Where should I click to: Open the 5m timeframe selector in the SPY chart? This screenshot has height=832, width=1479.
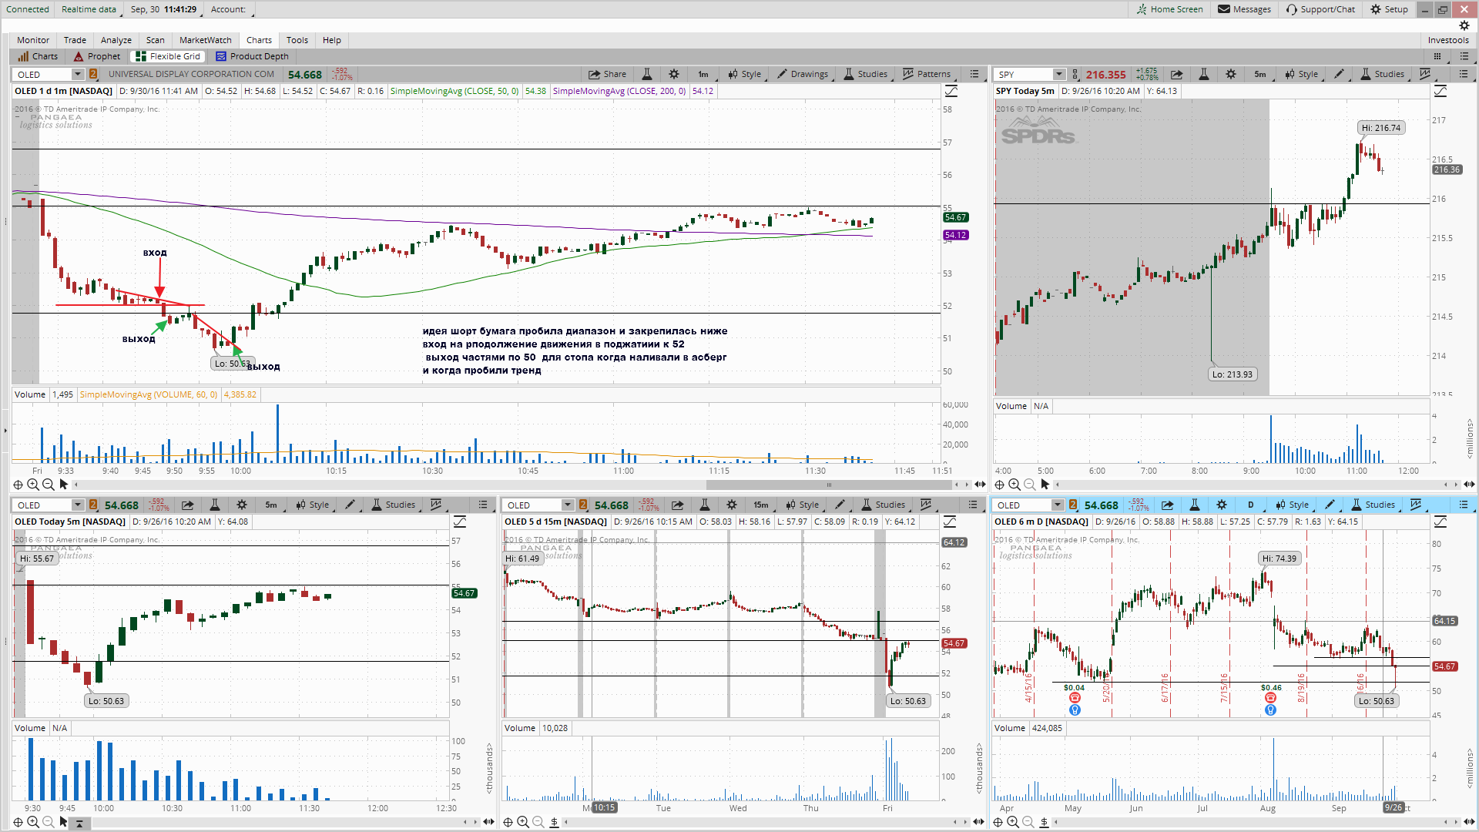click(x=1260, y=74)
